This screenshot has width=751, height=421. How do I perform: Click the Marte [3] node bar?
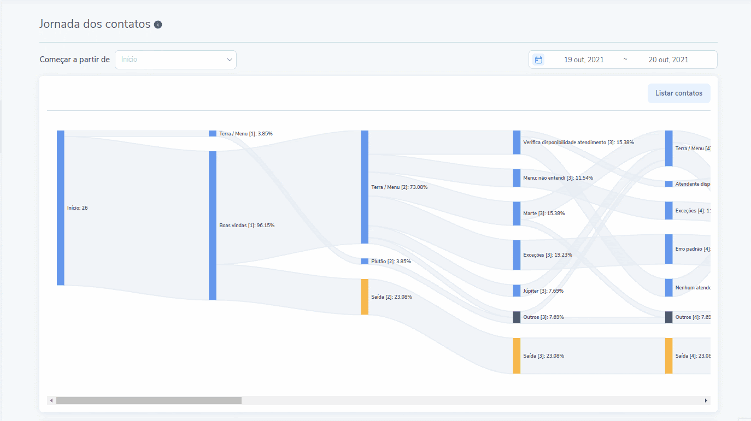(517, 214)
